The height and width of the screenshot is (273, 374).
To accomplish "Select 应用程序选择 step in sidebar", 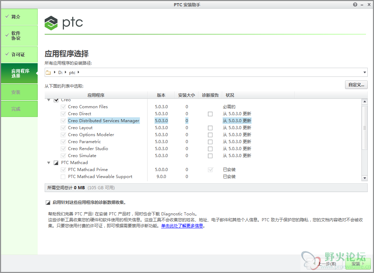I will (x=19, y=73).
